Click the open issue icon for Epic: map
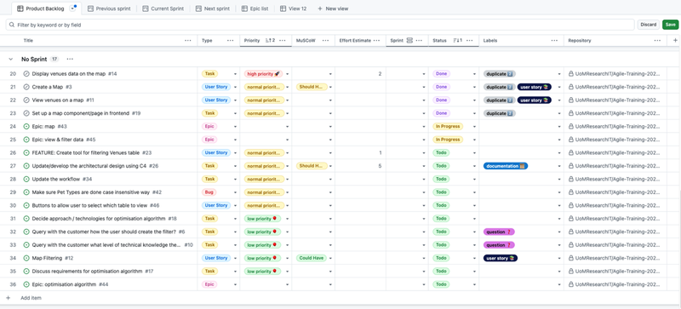This screenshot has width=681, height=309. [26, 127]
